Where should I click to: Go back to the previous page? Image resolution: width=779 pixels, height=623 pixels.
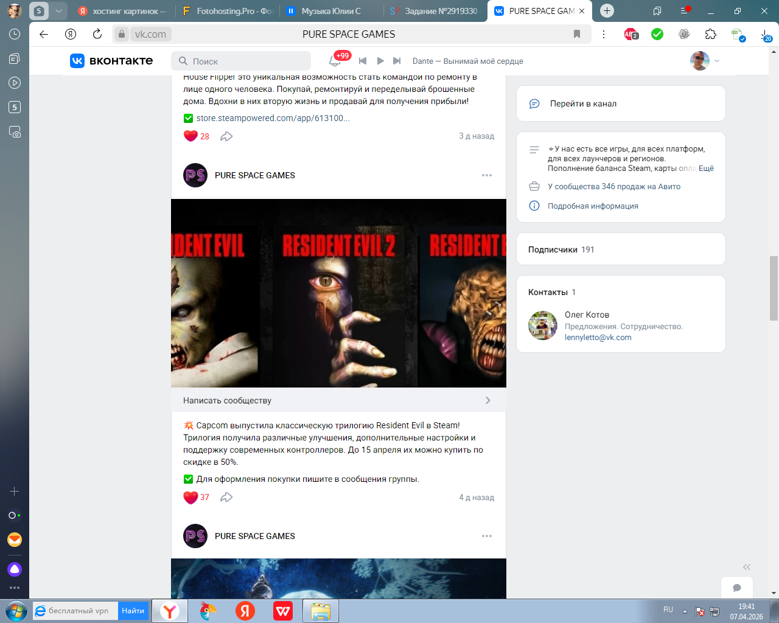[44, 34]
